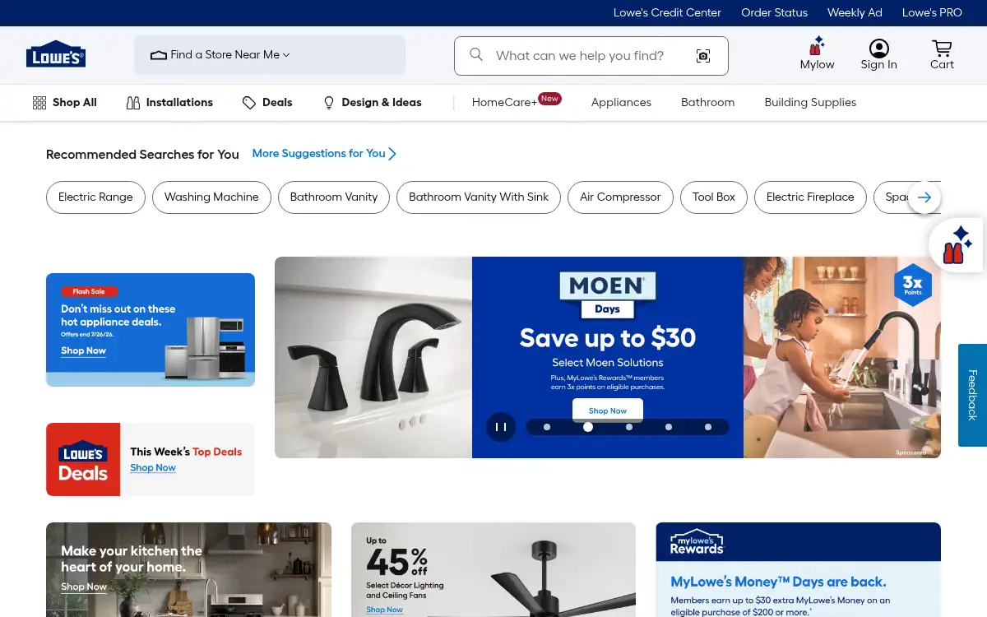
Task: Click the Lowe's logo
Action: (56, 54)
